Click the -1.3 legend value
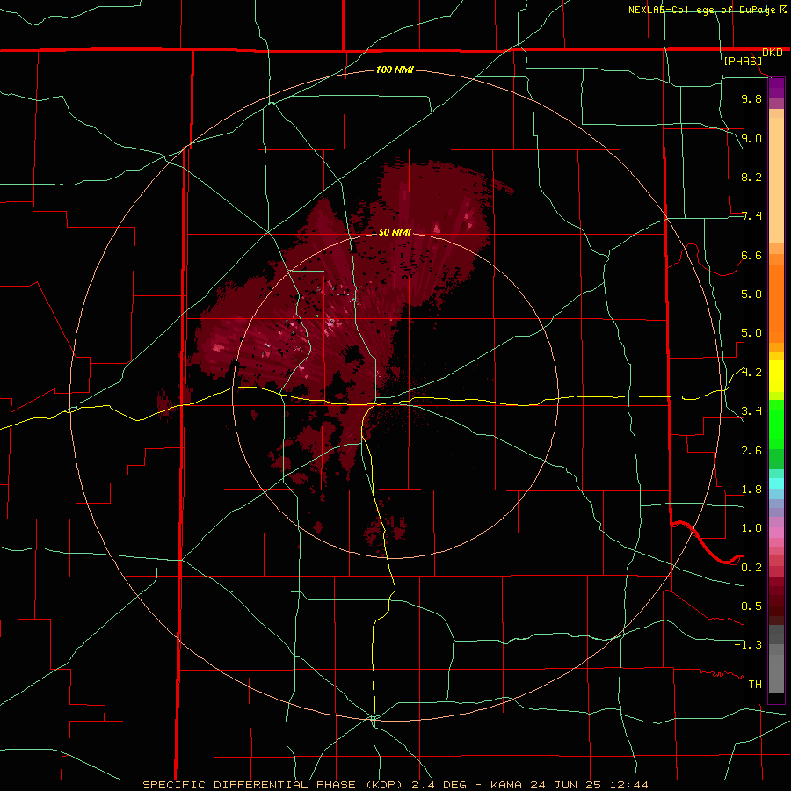Image resolution: width=791 pixels, height=791 pixels. pos(748,645)
